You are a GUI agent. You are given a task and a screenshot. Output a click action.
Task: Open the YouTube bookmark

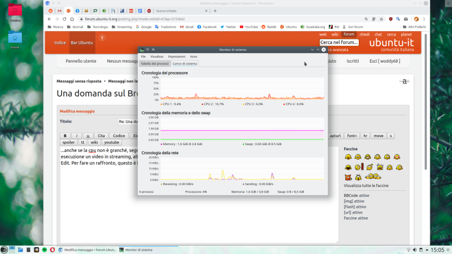[249, 27]
